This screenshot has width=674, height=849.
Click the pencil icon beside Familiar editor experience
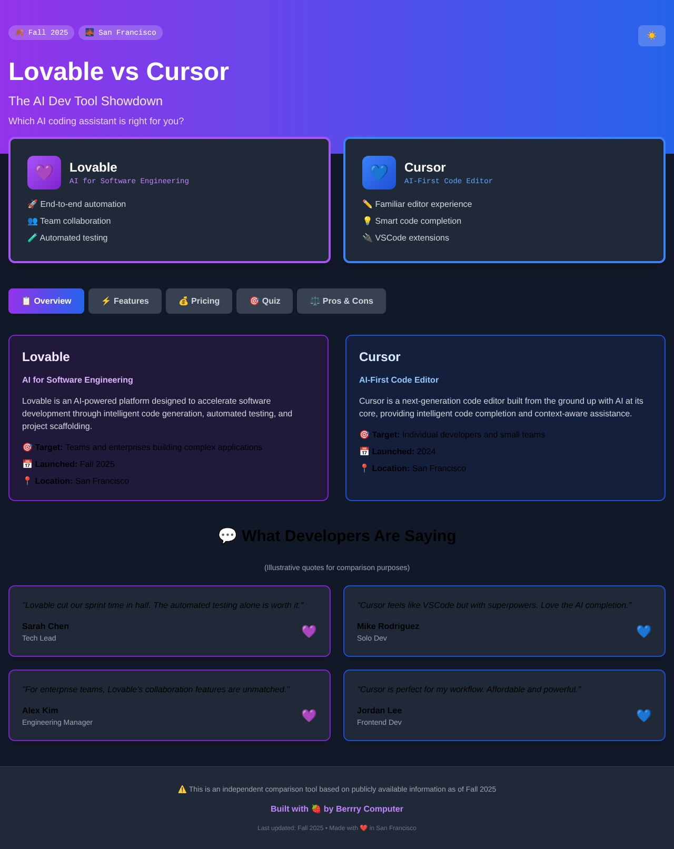click(x=368, y=204)
